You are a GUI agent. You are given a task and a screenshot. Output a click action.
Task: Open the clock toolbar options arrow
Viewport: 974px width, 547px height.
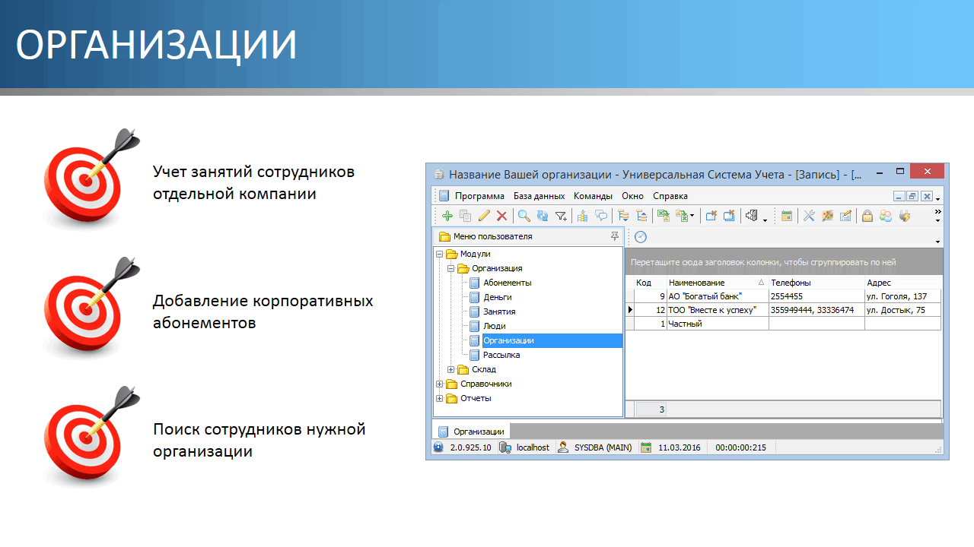click(937, 242)
